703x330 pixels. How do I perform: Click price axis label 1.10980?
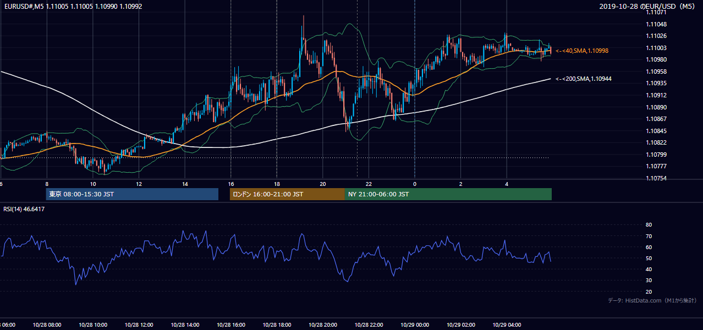click(657, 60)
